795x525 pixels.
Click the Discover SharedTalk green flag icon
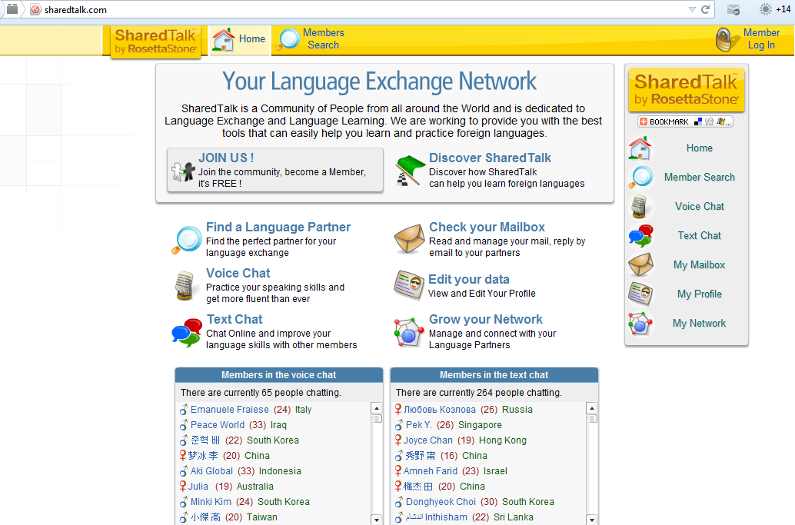point(409,171)
